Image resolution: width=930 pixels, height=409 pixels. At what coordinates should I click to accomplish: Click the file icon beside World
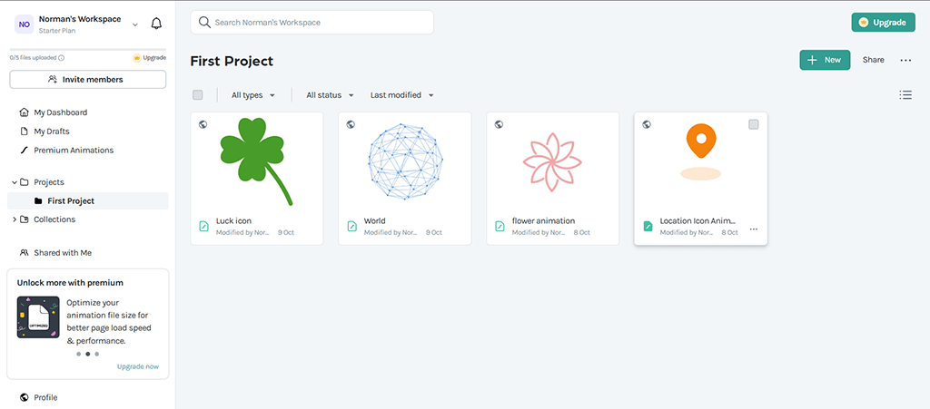point(351,226)
